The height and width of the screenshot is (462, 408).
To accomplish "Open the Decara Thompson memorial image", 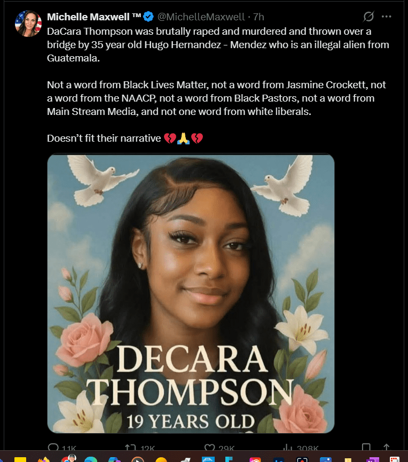I will (191, 293).
